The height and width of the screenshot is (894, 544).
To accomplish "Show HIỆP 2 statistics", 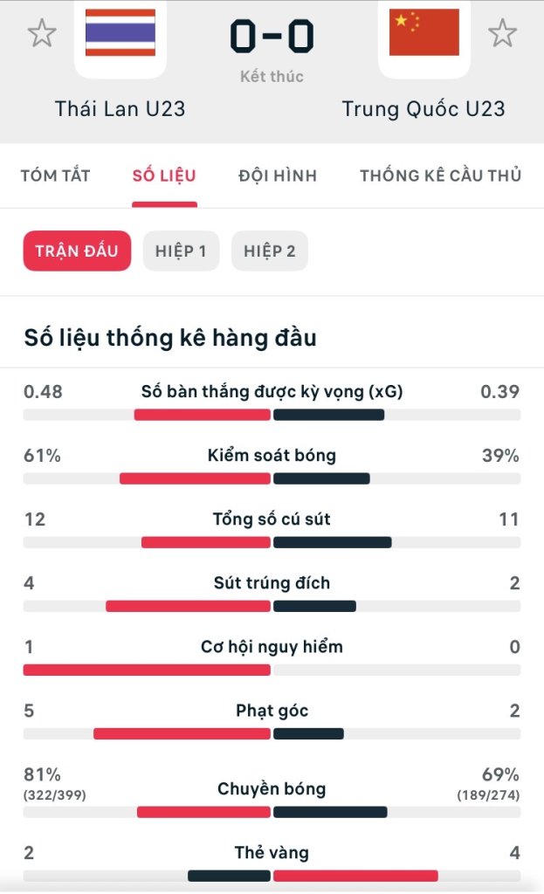I will (x=270, y=251).
